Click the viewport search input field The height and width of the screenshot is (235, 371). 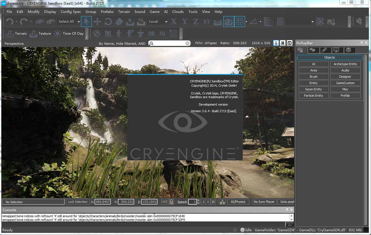coord(170,43)
